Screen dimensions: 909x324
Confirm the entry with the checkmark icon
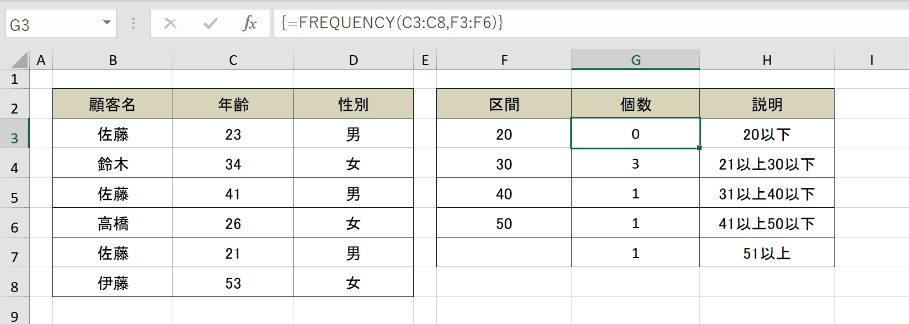coord(210,24)
